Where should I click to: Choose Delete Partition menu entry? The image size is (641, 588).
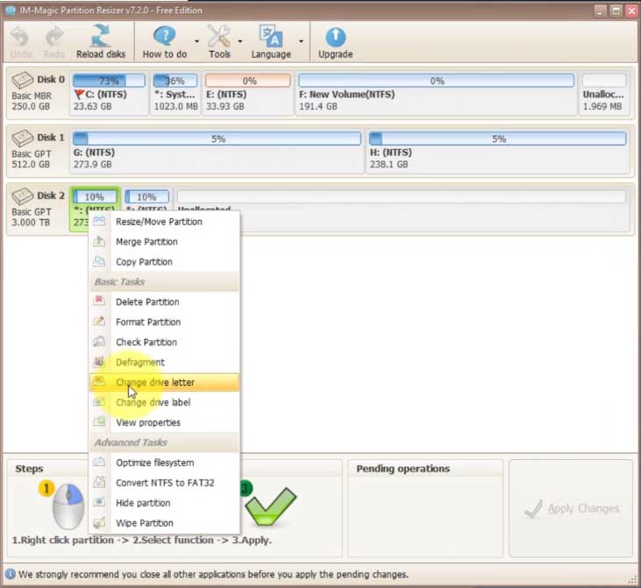click(x=164, y=302)
